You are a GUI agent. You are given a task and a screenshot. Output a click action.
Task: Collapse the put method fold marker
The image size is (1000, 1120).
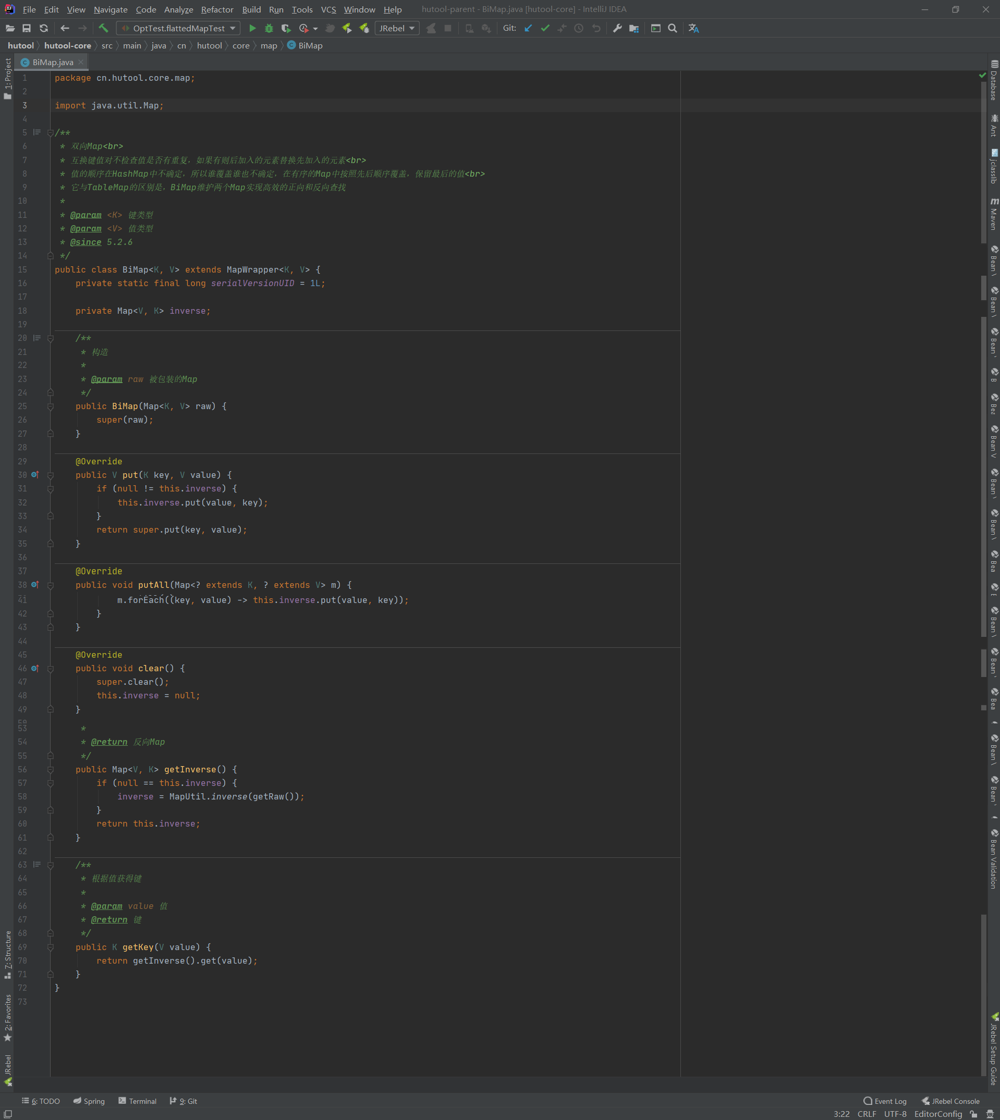[50, 475]
